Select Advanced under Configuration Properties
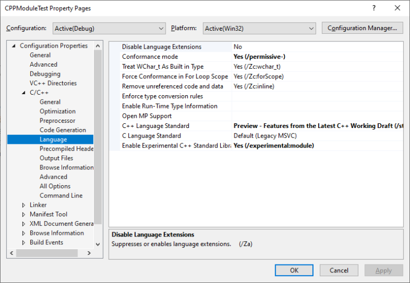 pyautogui.click(x=43, y=65)
